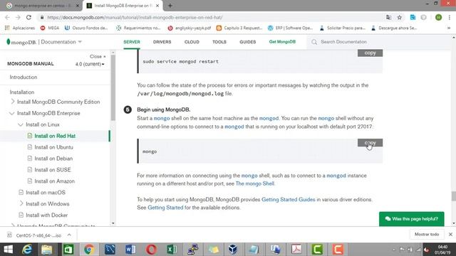Open the CentOS-7 iso download options arrow

[69, 235]
